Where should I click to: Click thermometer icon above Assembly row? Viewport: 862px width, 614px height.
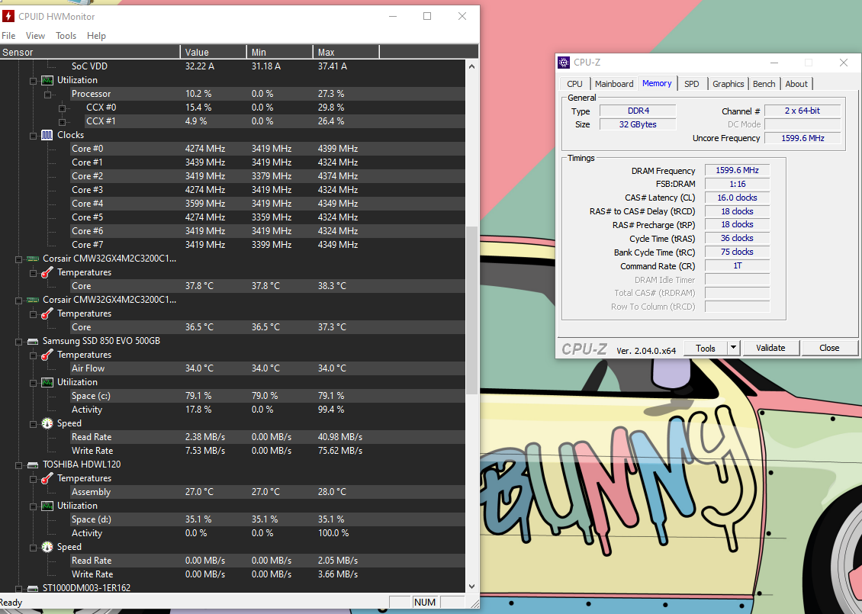[x=47, y=478]
